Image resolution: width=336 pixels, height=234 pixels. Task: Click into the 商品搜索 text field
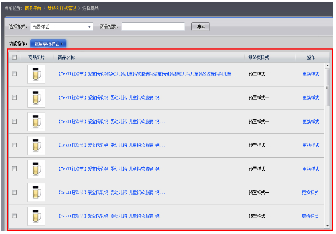153,27
